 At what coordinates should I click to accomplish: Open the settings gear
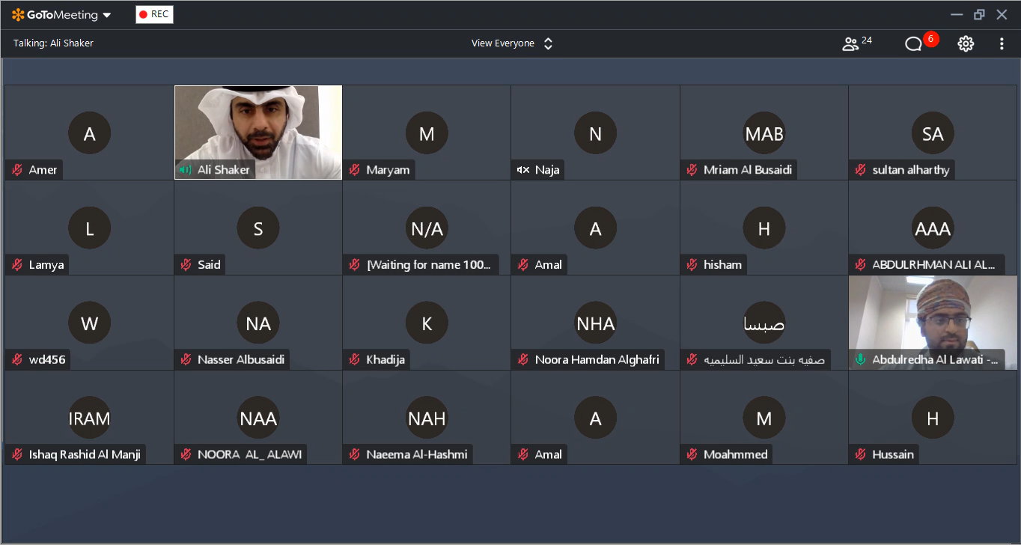(966, 44)
